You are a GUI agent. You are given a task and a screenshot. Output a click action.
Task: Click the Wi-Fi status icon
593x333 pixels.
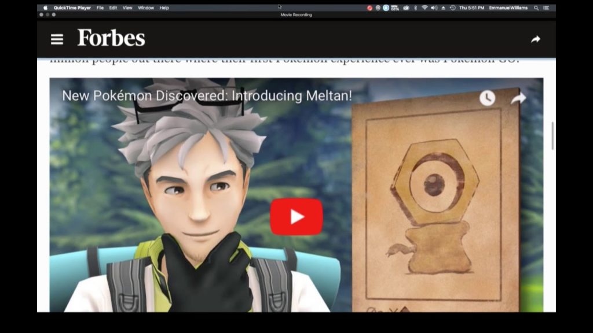tap(424, 8)
